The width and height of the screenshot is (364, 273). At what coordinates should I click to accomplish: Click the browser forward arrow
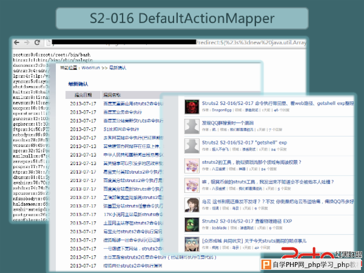click(27, 42)
